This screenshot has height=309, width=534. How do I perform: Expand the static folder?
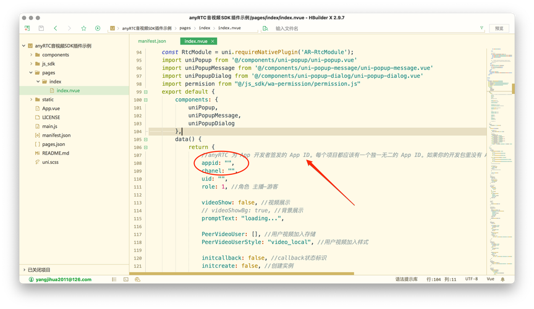31,99
